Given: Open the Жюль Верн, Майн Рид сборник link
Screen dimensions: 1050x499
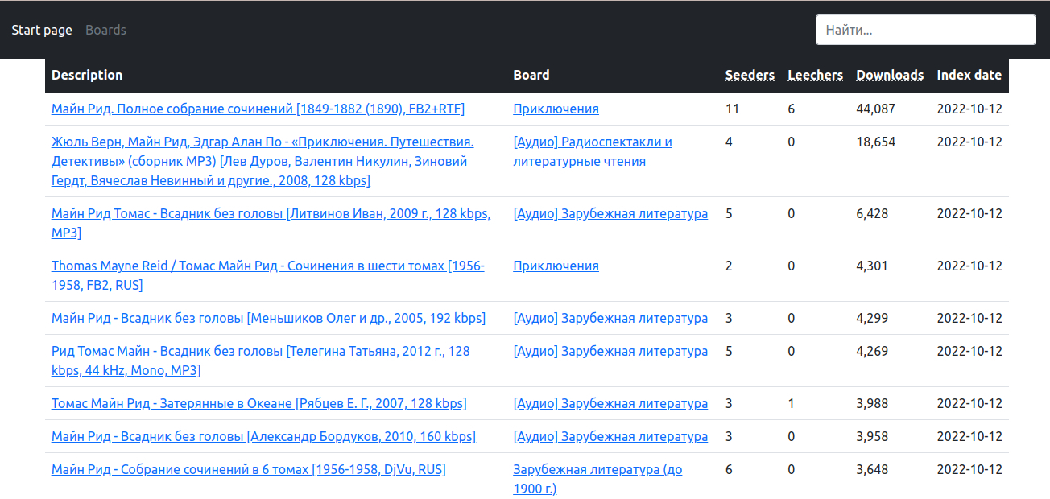Looking at the screenshot, I should click(x=262, y=161).
